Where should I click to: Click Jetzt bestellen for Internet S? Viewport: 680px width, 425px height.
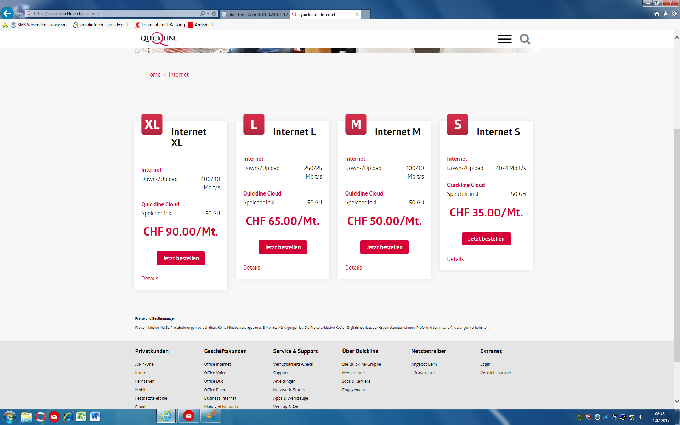click(x=486, y=239)
